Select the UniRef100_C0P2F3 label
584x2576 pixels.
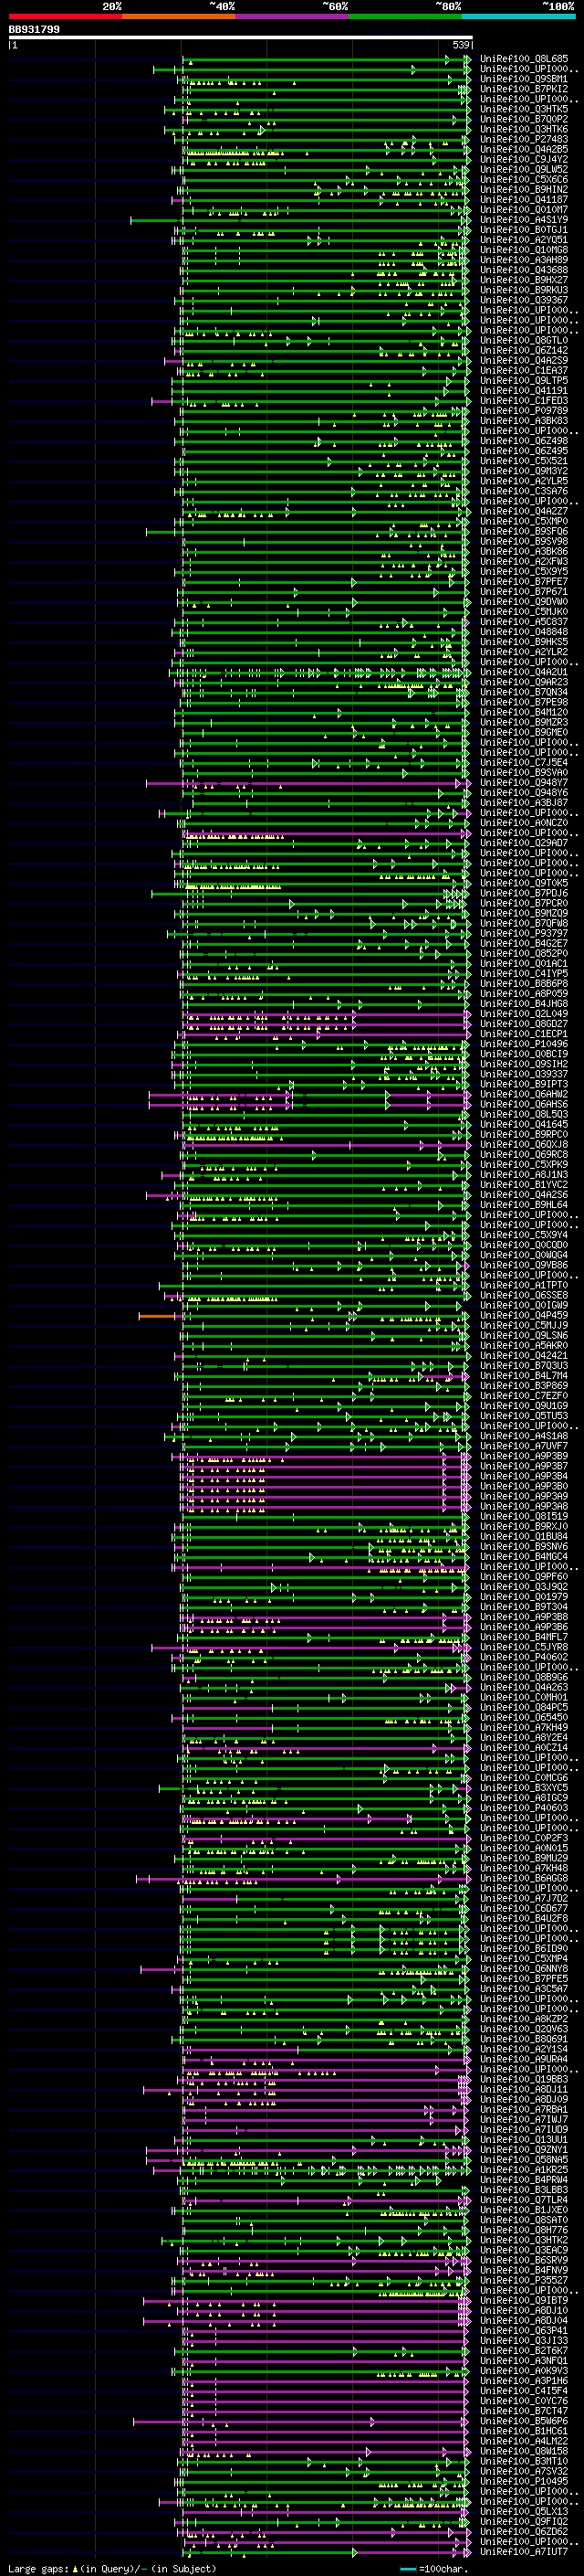[x=524, y=1839]
